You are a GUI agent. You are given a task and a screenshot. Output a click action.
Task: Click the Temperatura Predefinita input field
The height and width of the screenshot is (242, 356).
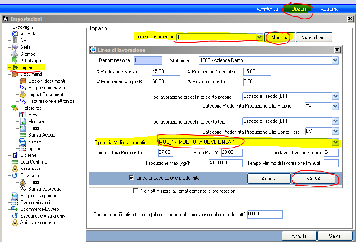click(166, 152)
